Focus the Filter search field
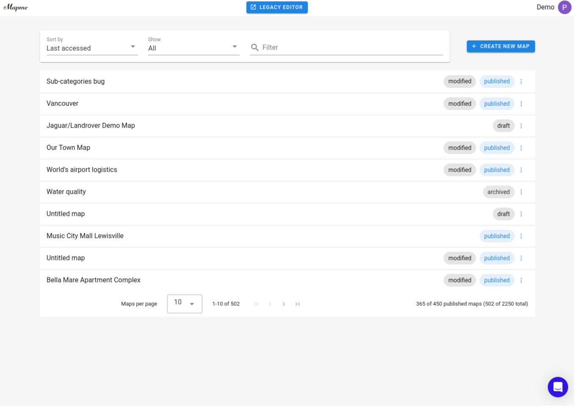The height and width of the screenshot is (408, 578). point(352,48)
